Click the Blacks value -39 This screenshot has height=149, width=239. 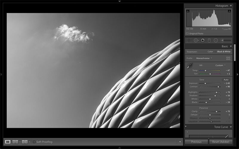228,102
